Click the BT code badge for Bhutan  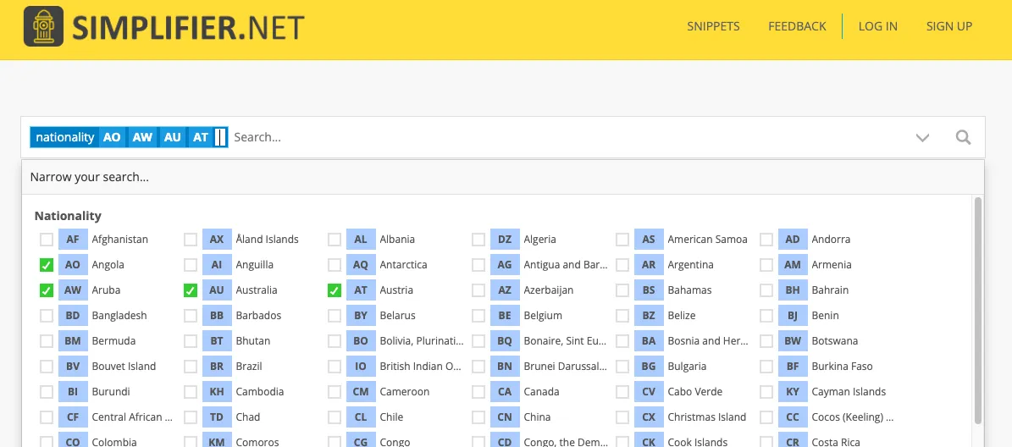tap(217, 340)
